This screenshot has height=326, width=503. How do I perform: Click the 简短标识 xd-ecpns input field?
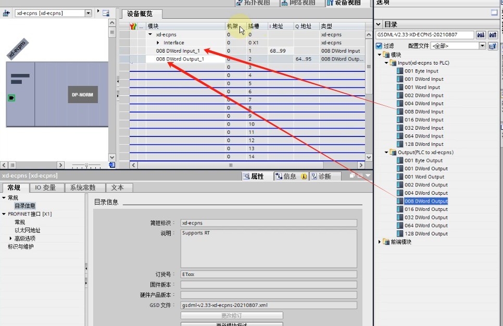pos(269,223)
